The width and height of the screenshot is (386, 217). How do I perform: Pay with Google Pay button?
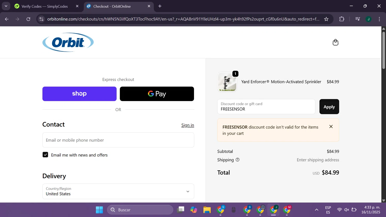[x=157, y=94]
